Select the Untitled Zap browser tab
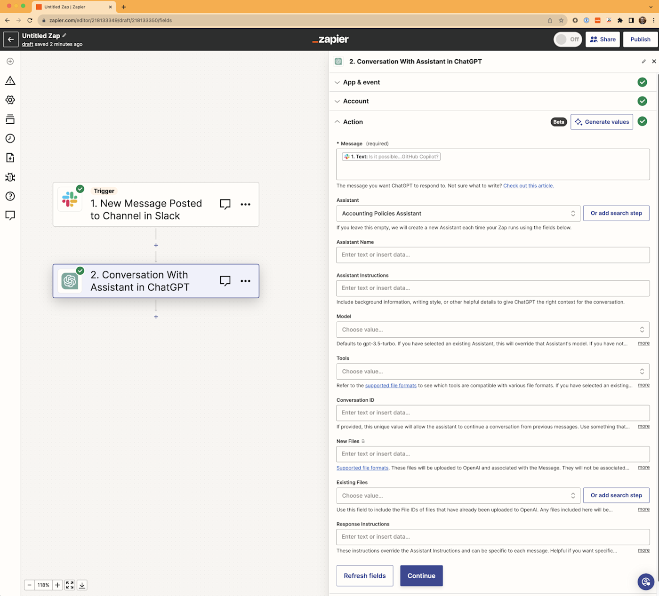The image size is (659, 596). (74, 7)
